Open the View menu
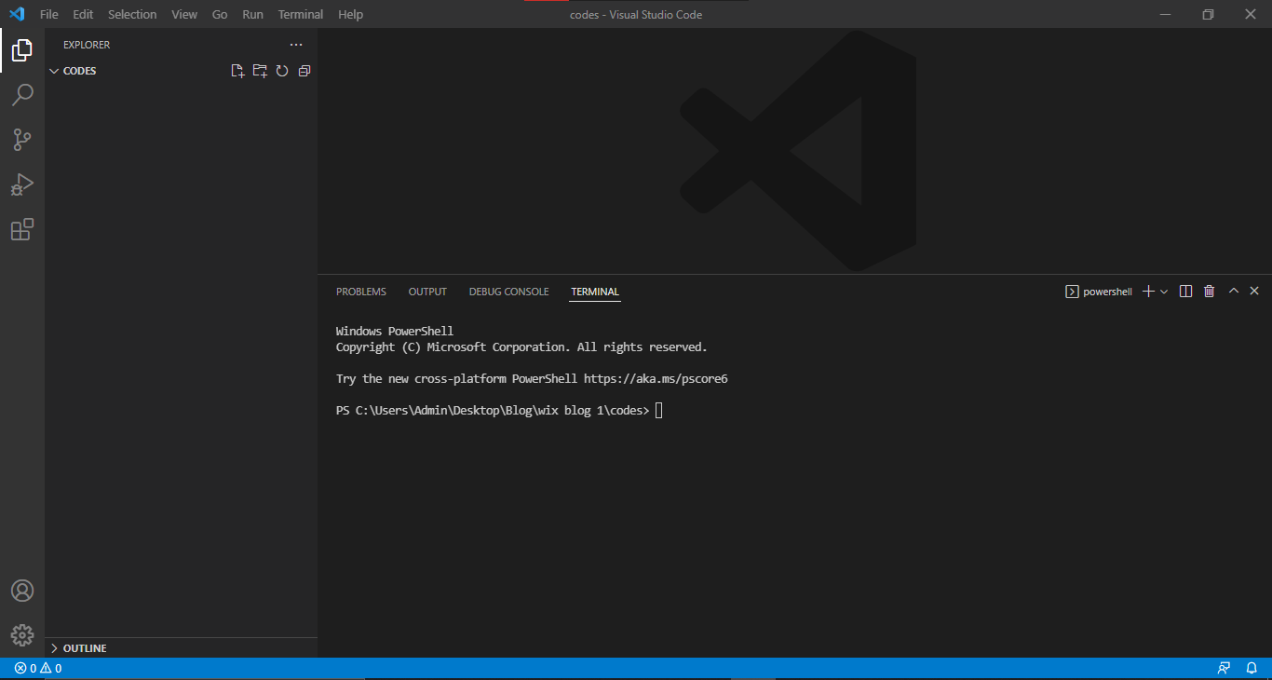Image resolution: width=1272 pixels, height=680 pixels. click(184, 14)
